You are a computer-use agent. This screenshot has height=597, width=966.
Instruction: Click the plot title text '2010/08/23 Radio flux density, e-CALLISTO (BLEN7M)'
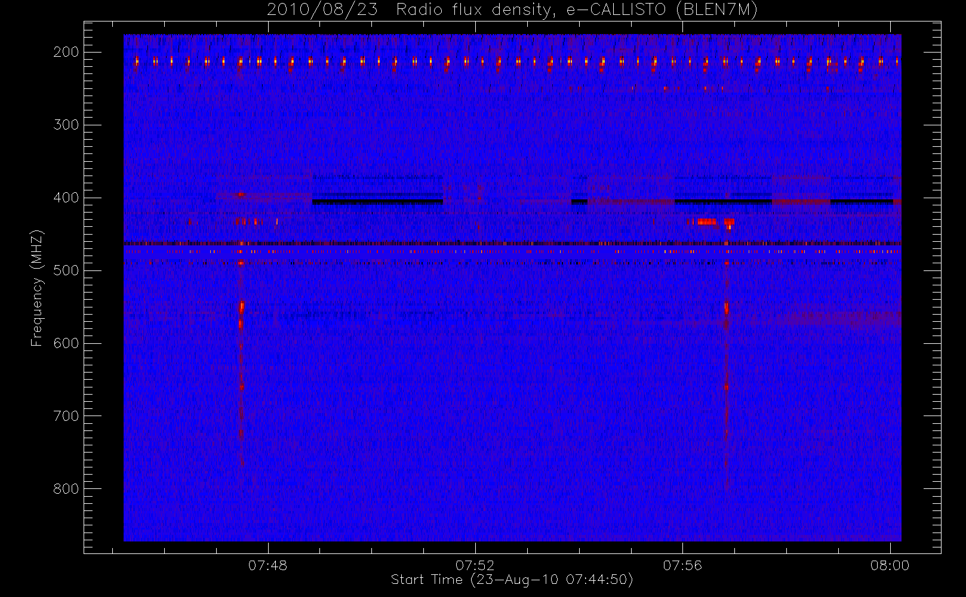tap(512, 10)
